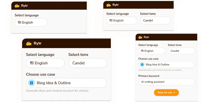Image resolution: width=206 pixels, height=103 pixels.
Task: Open the Blog Idea & Outline dropdown in the largest panel
Action: tap(66, 83)
